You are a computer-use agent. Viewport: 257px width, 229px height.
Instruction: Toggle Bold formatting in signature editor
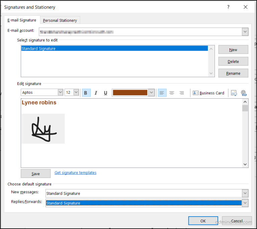(x=86, y=93)
